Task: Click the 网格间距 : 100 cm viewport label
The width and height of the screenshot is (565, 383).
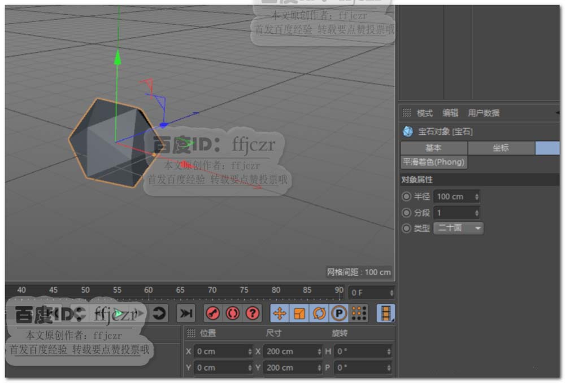Action: coord(359,272)
